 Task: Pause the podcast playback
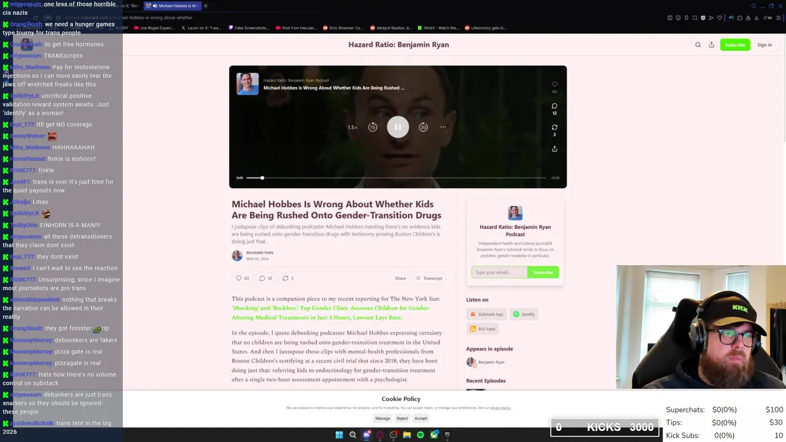click(398, 127)
